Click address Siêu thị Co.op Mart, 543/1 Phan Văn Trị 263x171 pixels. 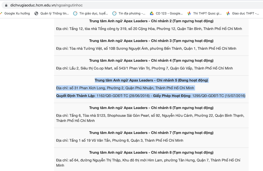(x=144, y=68)
